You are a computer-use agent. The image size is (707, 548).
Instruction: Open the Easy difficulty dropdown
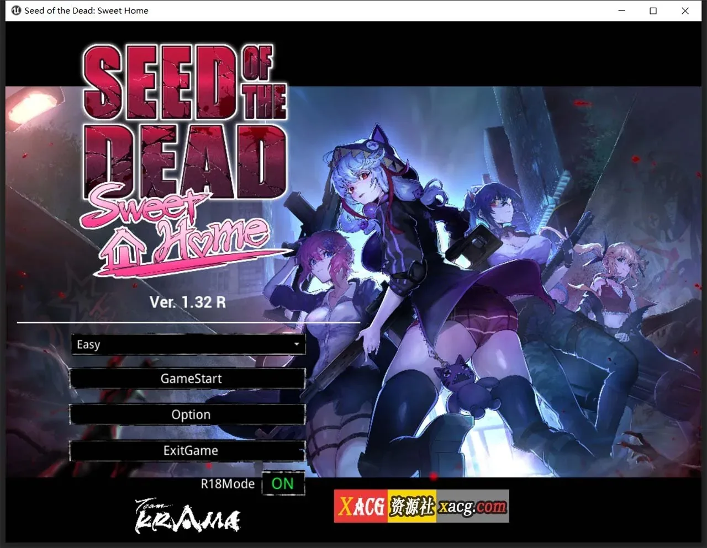pos(188,344)
